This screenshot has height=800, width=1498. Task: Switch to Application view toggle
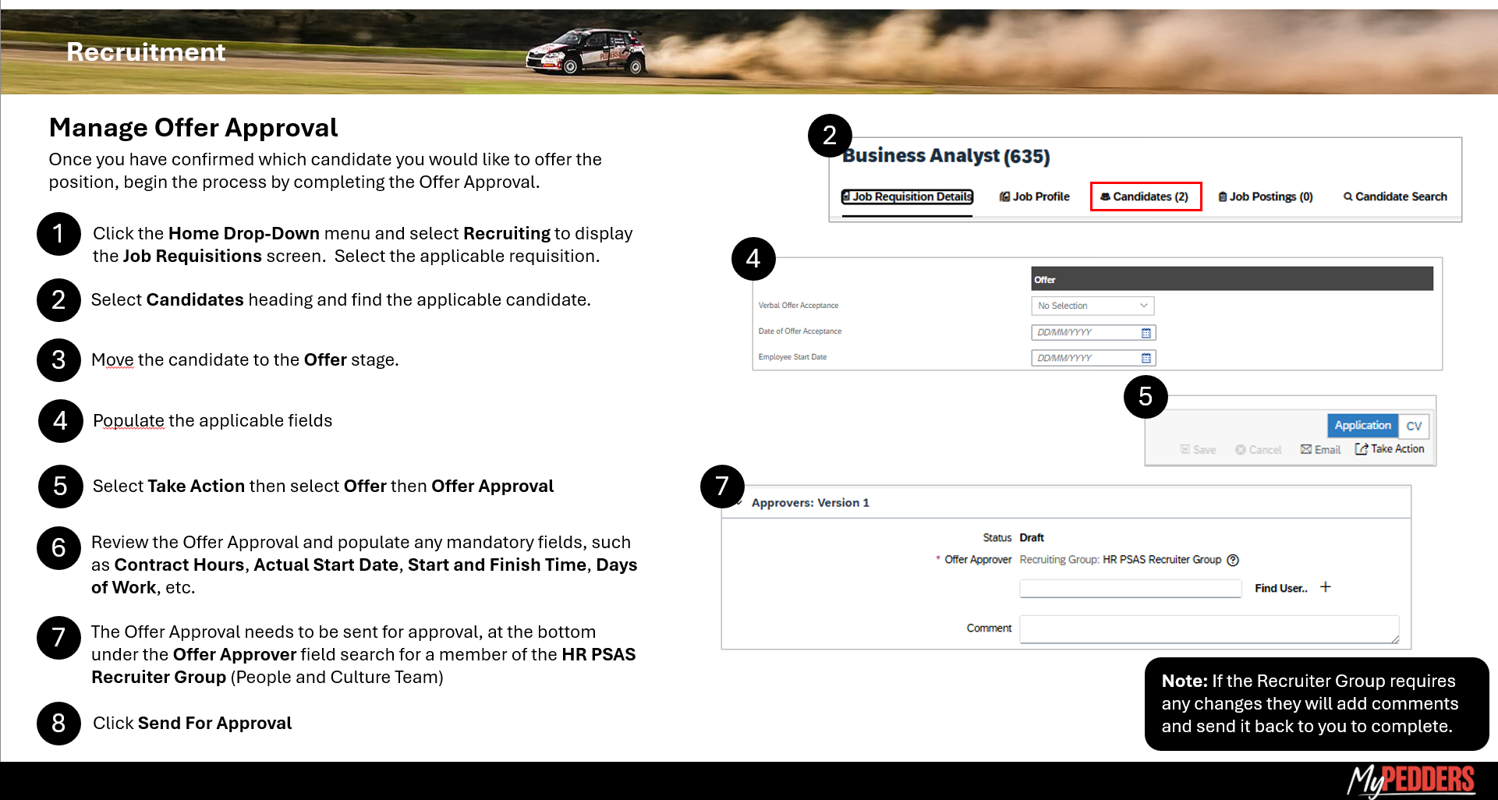click(x=1362, y=425)
